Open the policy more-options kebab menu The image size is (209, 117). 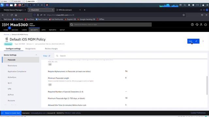coord(203,41)
